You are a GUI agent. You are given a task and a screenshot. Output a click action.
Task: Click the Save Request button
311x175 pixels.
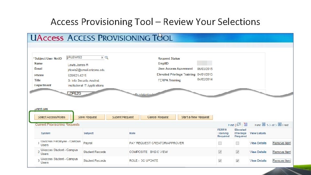87,117
